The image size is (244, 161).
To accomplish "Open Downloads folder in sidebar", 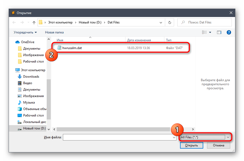I will [31, 77].
